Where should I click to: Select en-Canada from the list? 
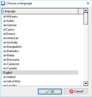point(40,68)
